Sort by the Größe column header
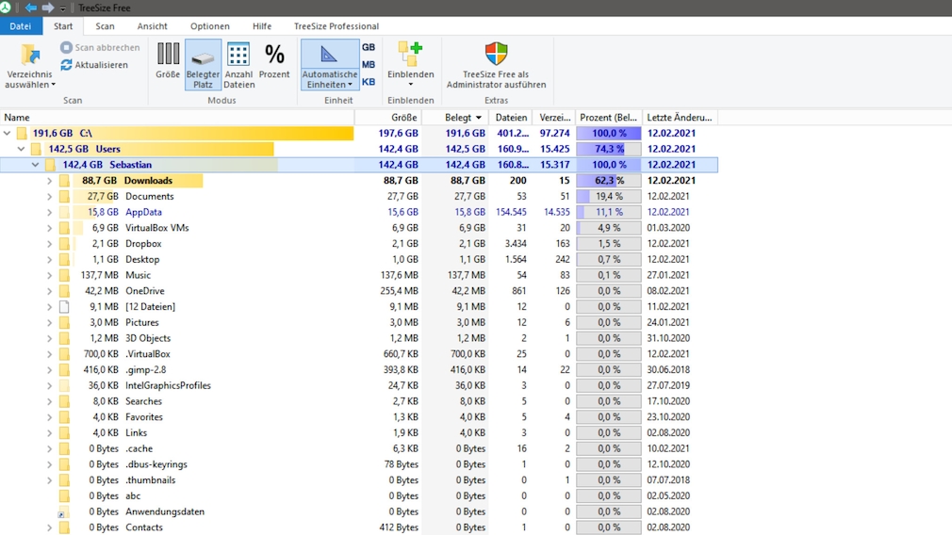 pyautogui.click(x=388, y=117)
